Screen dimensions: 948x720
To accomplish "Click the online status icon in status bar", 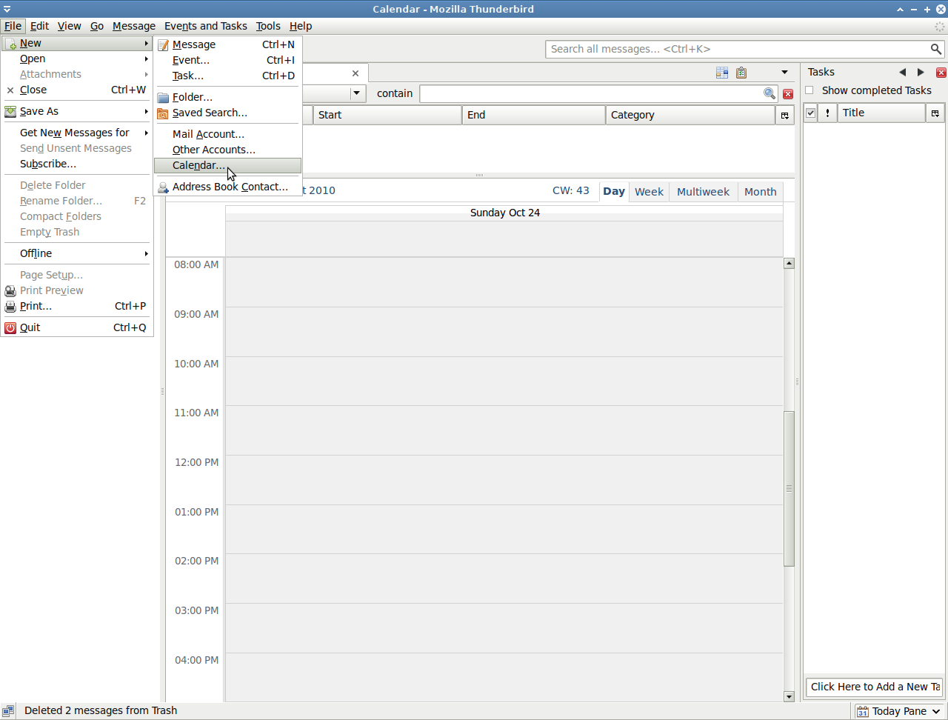I will [8, 711].
